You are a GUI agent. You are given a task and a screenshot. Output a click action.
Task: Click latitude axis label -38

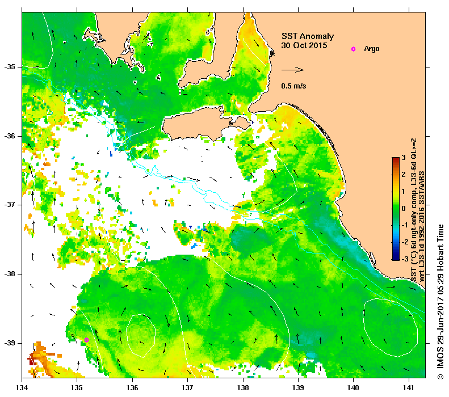click(x=10, y=274)
